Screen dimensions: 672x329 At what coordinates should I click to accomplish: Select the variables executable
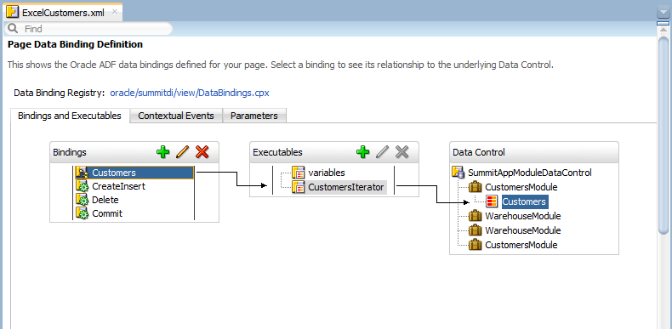coord(327,173)
